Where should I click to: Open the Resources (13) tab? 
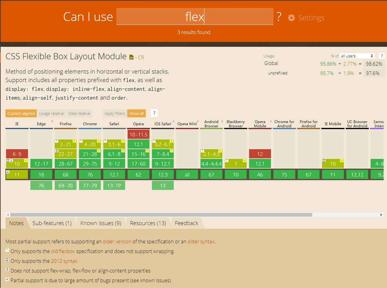148,223
